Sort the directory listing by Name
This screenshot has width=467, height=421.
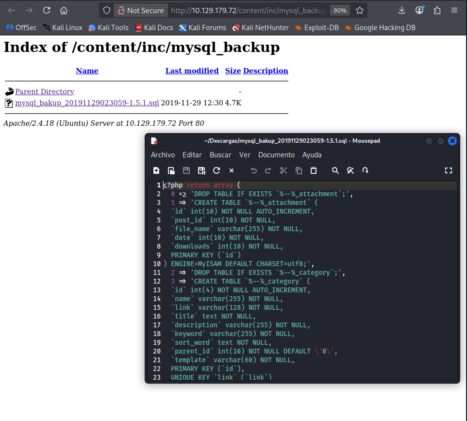[x=87, y=71]
